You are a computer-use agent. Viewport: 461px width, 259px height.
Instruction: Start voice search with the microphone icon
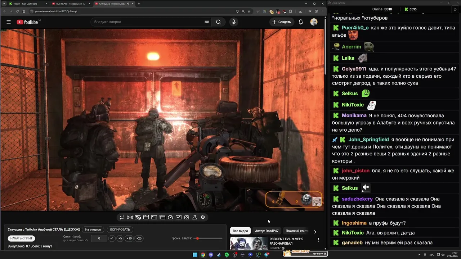pos(234,22)
